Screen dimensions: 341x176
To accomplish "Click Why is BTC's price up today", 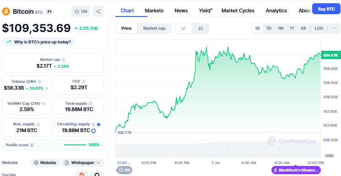I will tap(38, 42).
